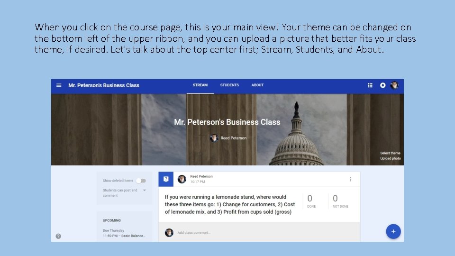Open the Basic Balance upcoming assignment
The width and height of the screenshot is (455, 256).
pos(124,236)
